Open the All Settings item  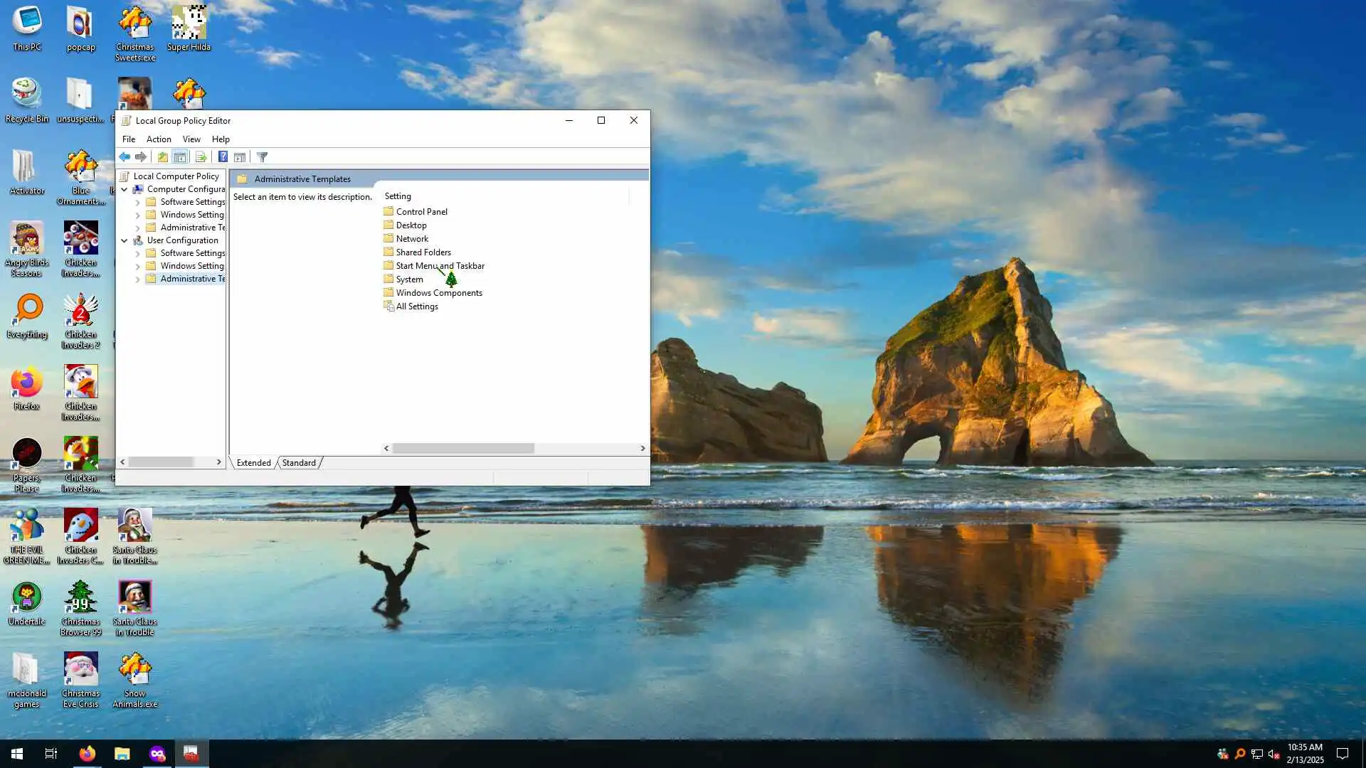coord(416,306)
